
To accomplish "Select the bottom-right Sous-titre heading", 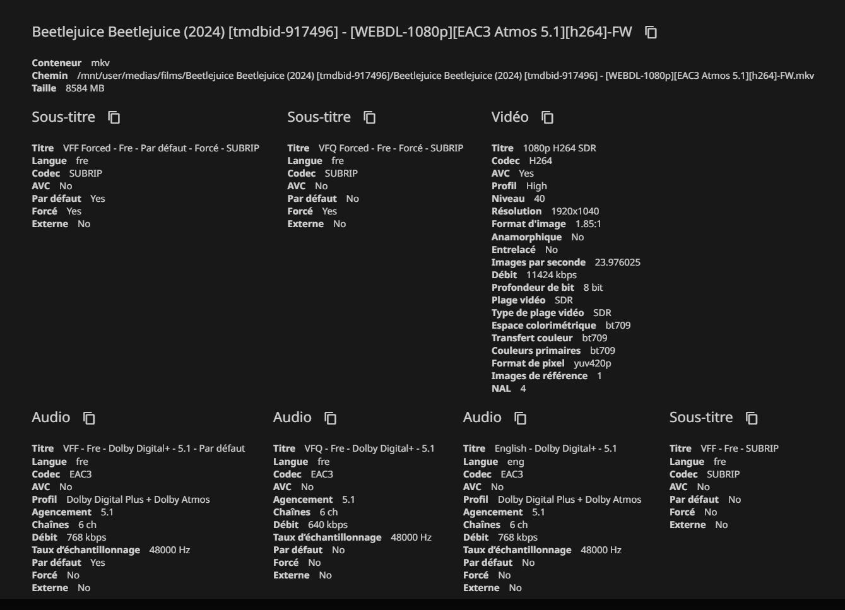I will 700,417.
